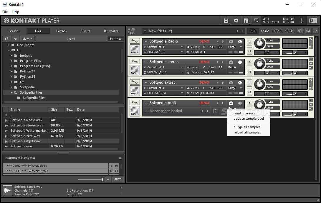
Task: Minimize Softpedia stereo instrument with minus button
Action: click(311, 63)
